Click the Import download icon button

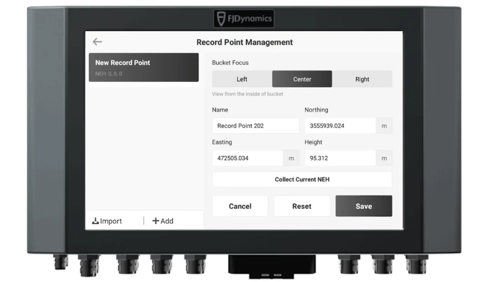click(107, 221)
